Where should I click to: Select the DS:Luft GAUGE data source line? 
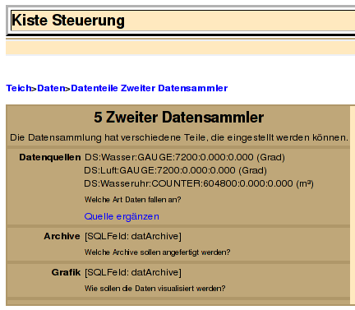176,170
